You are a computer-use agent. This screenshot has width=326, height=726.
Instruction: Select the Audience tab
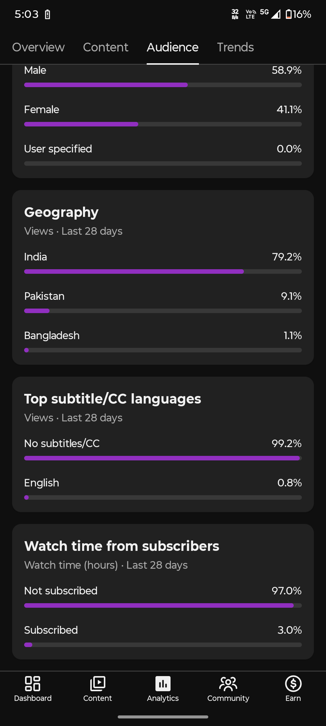coord(173,47)
